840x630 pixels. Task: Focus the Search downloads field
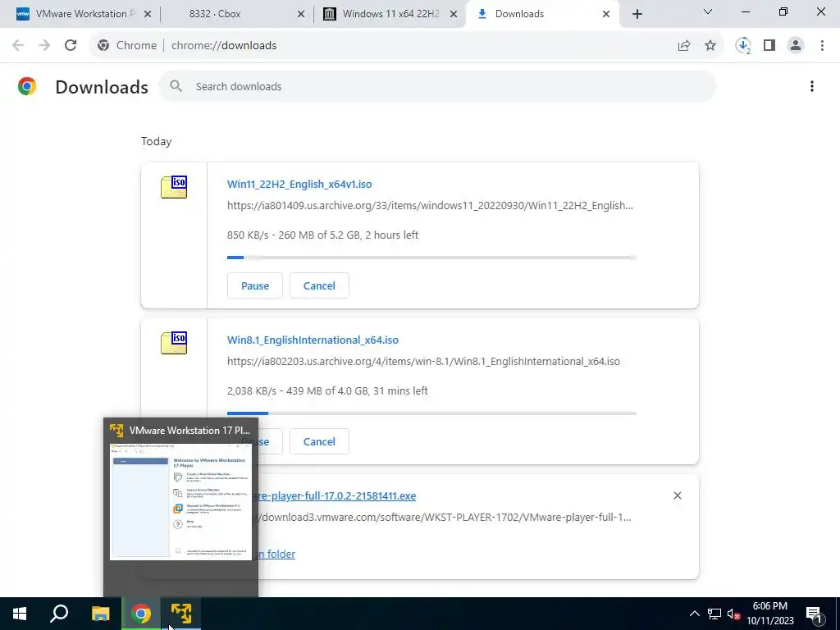[x=437, y=86]
